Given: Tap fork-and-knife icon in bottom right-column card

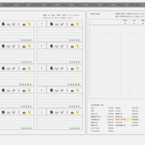Looking at the screenshot, I should pyautogui.click(x=67, y=113).
